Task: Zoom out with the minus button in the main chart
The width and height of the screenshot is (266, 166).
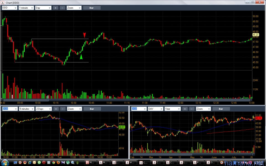Action: point(62,8)
